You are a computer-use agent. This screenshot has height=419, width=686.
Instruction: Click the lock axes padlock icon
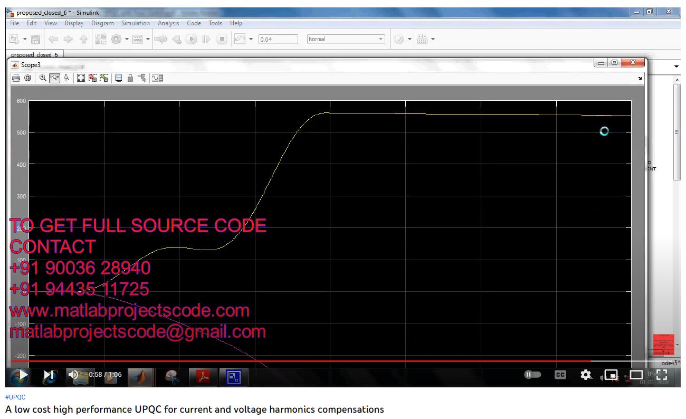[x=130, y=78]
